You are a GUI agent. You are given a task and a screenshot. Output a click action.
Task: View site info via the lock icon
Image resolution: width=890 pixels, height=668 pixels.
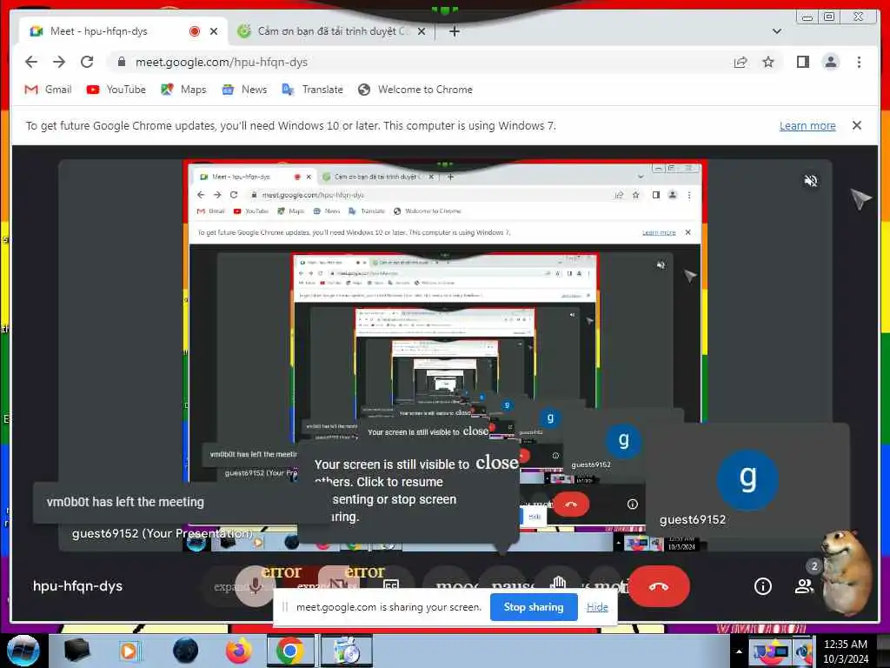(121, 62)
